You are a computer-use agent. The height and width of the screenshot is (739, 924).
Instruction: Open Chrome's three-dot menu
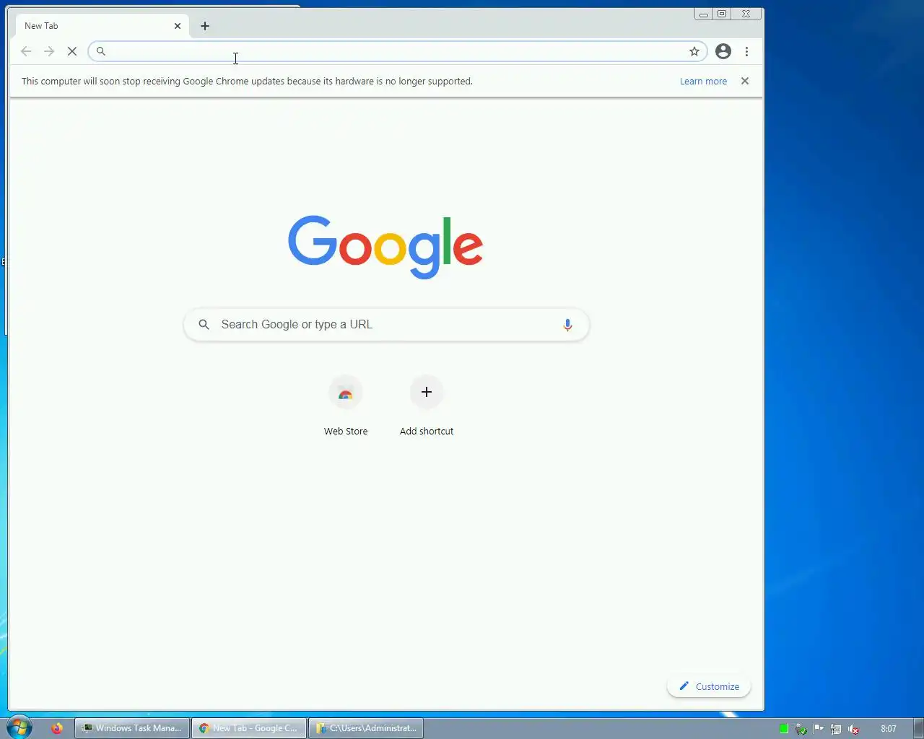pos(746,51)
